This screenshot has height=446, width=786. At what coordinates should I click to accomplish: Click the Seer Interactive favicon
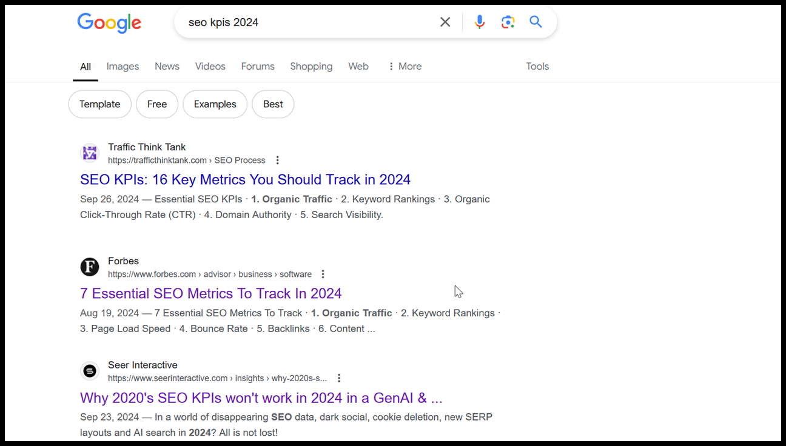(90, 371)
